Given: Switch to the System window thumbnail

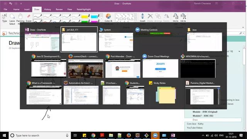Looking at the screenshot, I should [116, 39].
